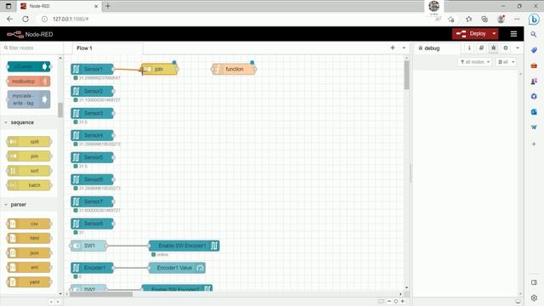This screenshot has width=544, height=306.
Task: Select the Sensor5 node on canvas
Action: (93, 157)
